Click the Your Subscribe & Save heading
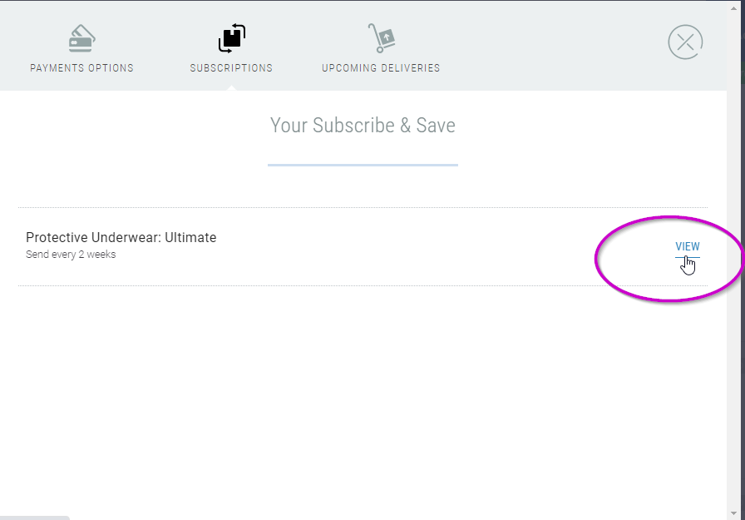 coord(363,126)
